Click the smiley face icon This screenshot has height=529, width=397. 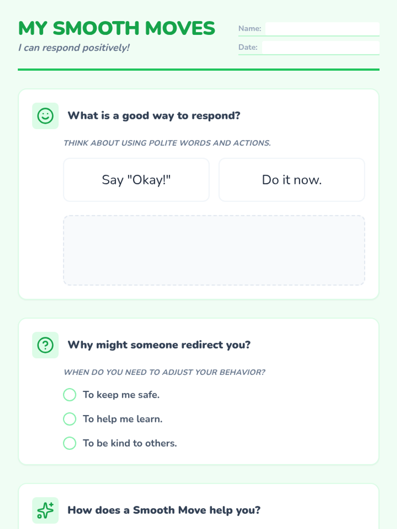tap(45, 116)
